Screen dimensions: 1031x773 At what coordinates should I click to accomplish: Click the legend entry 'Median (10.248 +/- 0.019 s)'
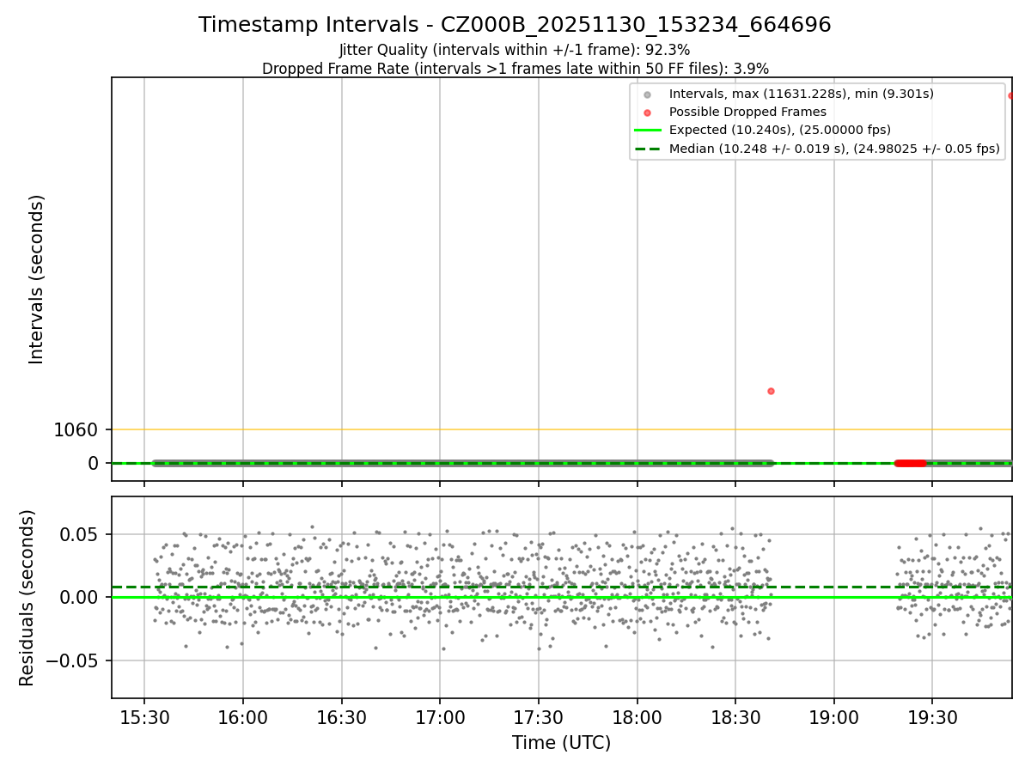pyautogui.click(x=834, y=149)
